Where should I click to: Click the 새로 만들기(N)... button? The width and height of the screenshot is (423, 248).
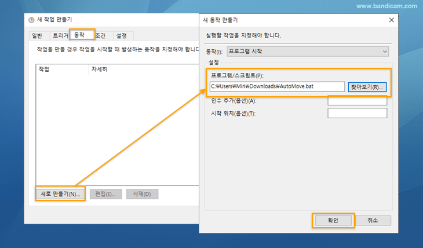tap(60, 194)
